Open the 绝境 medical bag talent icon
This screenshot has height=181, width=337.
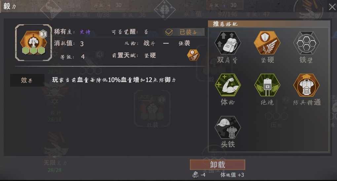click(x=267, y=85)
